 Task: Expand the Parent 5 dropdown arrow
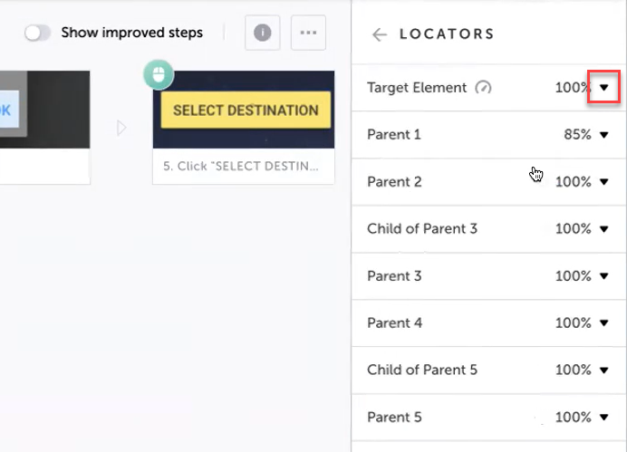pyautogui.click(x=604, y=418)
